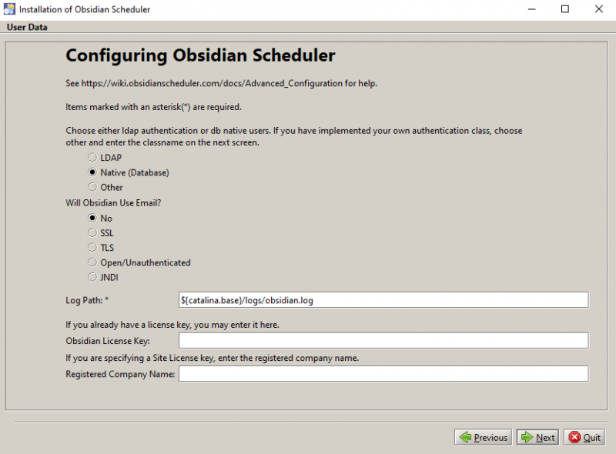Select No for Obsidian email use
This screenshot has height=454, width=616.
(92, 218)
